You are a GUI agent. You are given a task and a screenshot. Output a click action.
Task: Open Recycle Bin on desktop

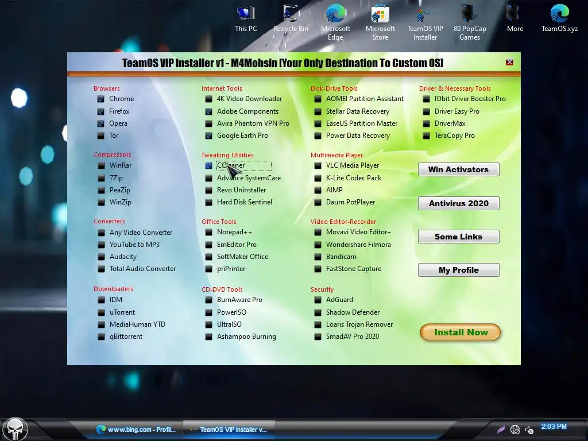291,19
